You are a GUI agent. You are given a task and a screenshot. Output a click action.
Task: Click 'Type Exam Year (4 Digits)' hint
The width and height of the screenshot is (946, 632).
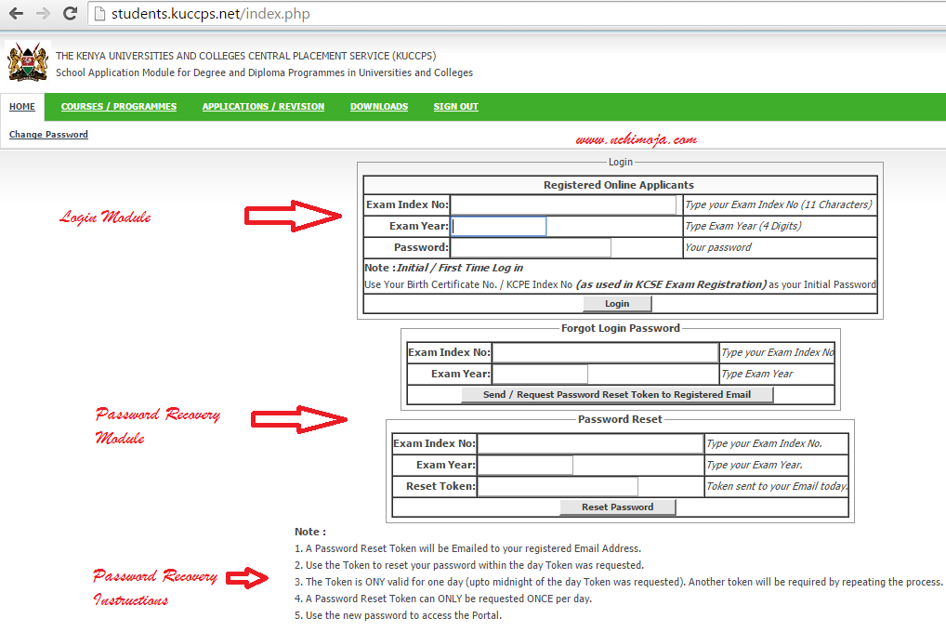742,227
